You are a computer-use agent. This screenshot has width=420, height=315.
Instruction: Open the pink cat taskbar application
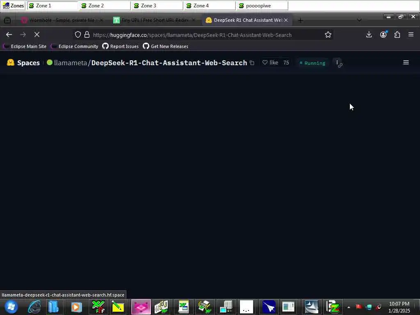[x=141, y=307]
